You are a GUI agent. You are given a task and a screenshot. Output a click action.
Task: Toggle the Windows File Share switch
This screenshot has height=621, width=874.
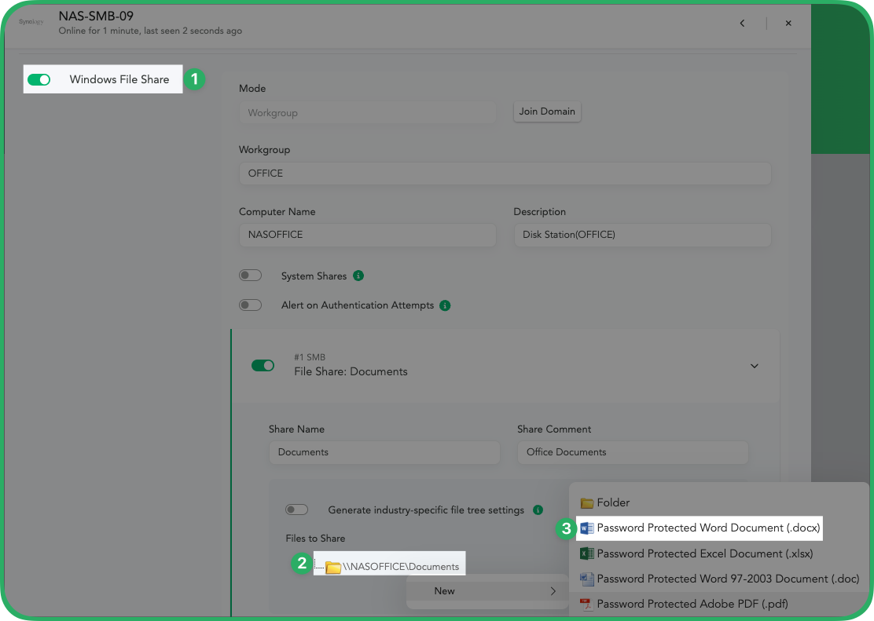(x=39, y=79)
